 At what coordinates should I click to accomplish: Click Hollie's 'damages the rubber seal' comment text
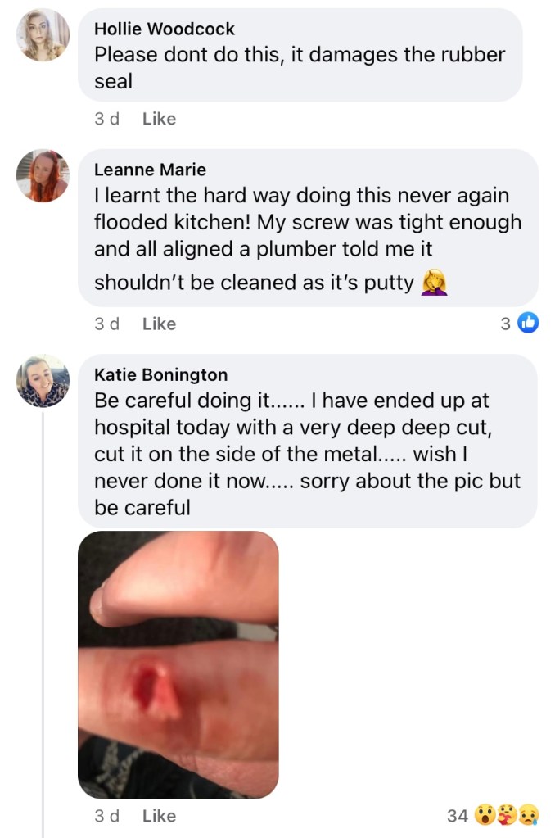(x=299, y=69)
